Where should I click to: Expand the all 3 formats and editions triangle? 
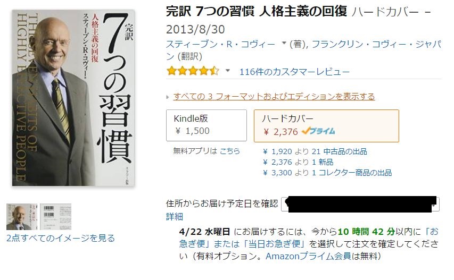[168, 97]
